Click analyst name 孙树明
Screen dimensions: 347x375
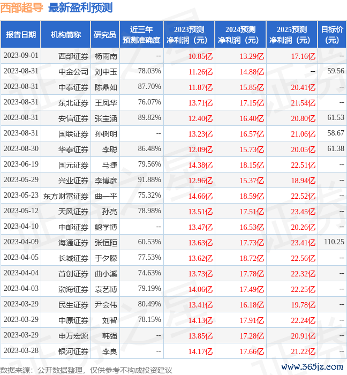(106, 134)
